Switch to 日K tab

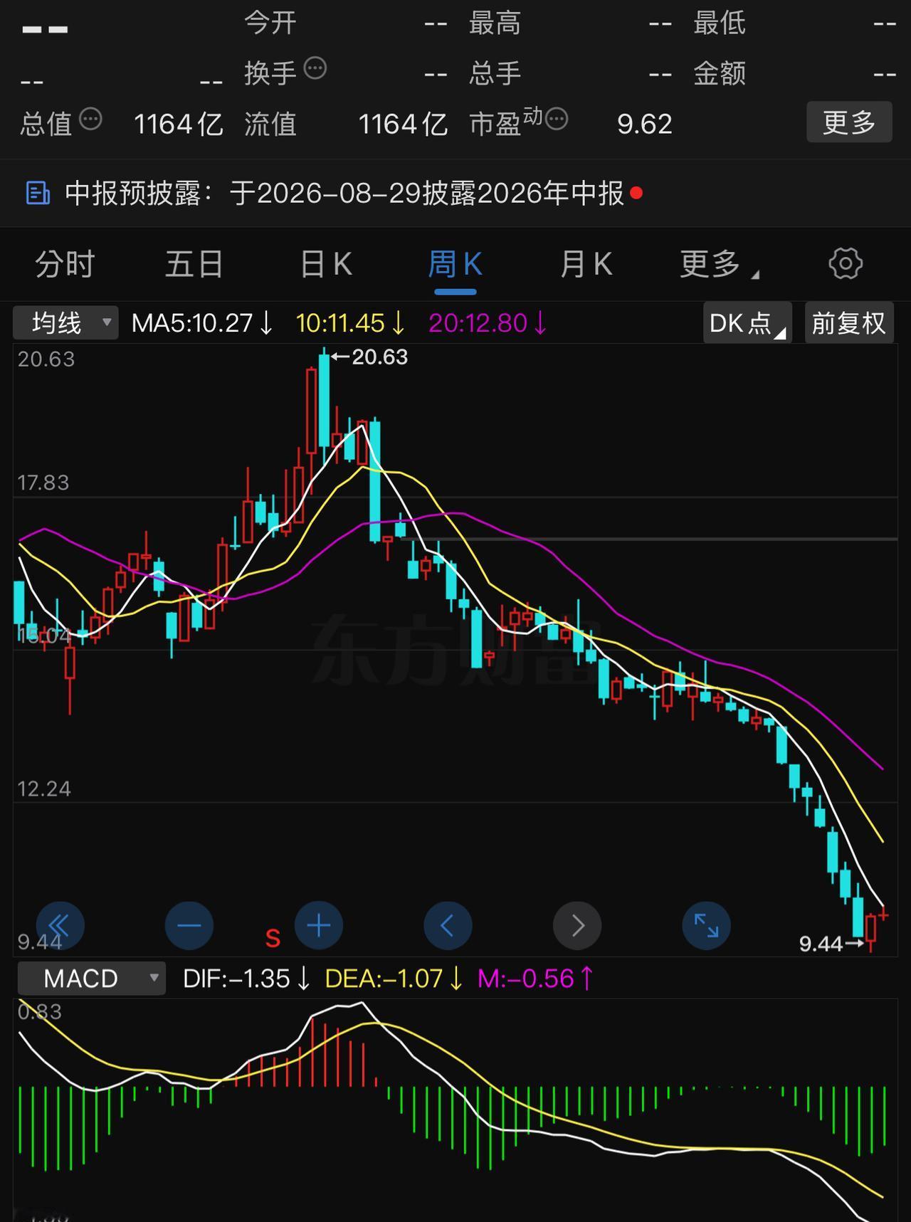tap(326, 264)
